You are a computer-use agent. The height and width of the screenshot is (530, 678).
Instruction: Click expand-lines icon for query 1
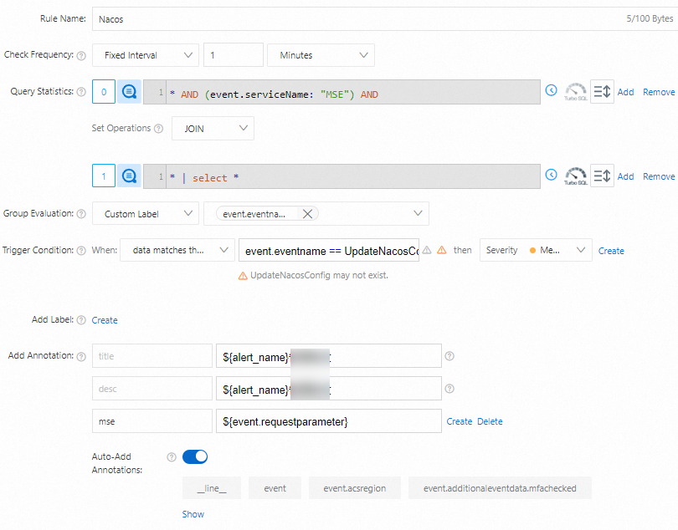[x=602, y=176]
